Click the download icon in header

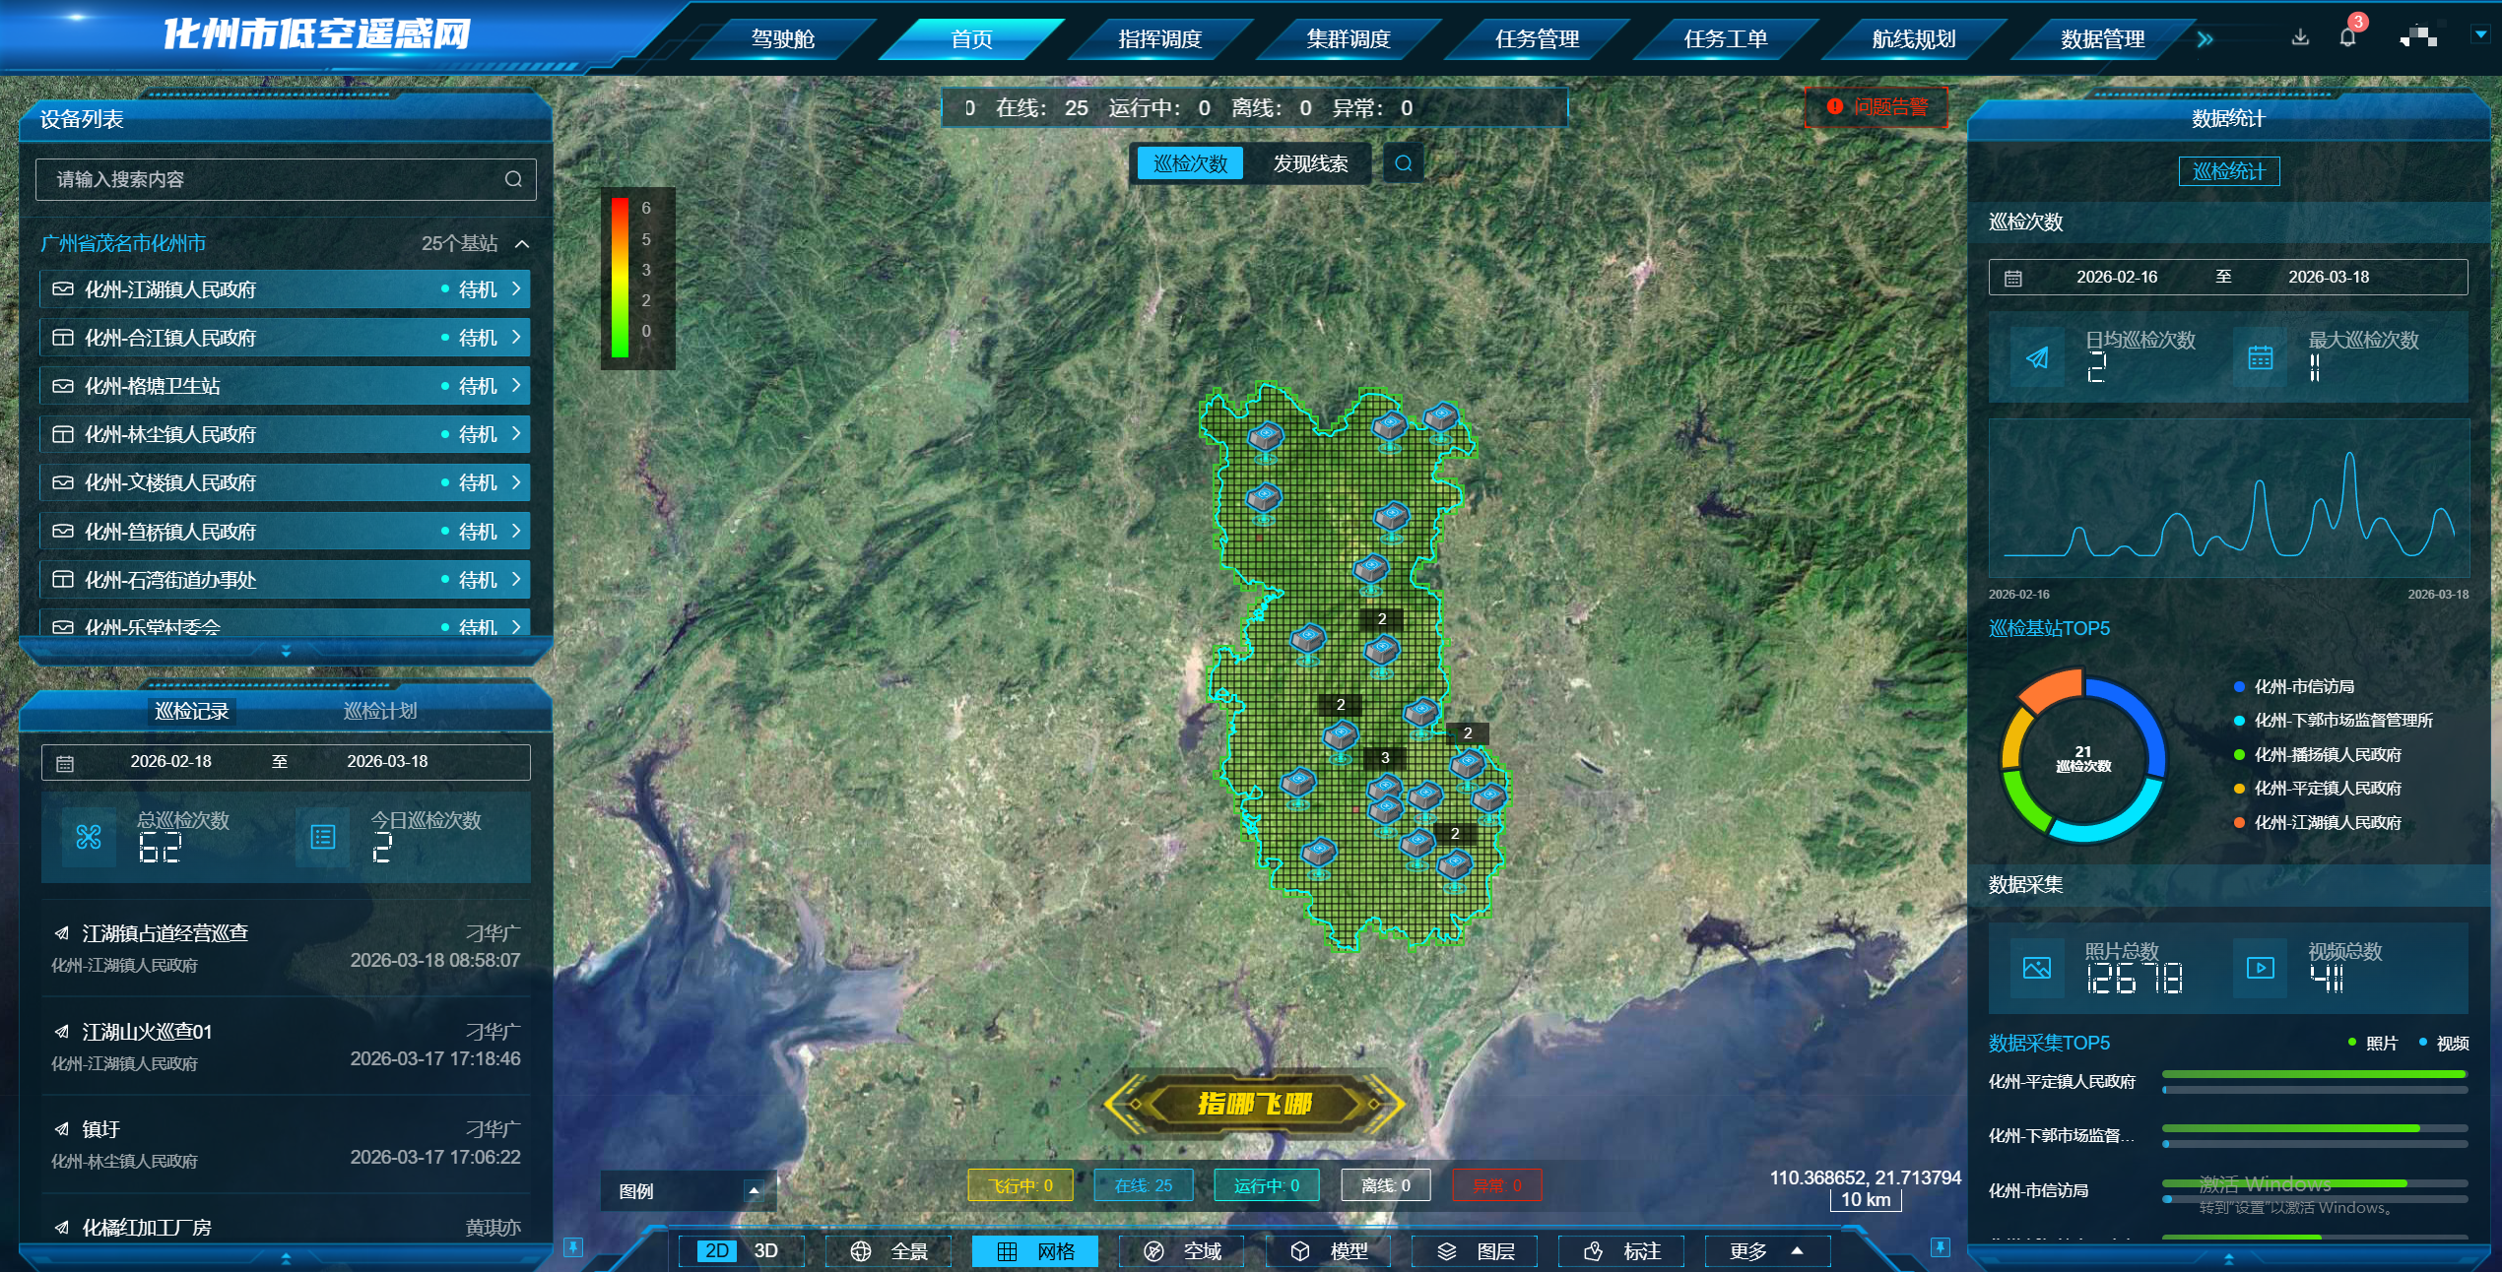point(2300,37)
